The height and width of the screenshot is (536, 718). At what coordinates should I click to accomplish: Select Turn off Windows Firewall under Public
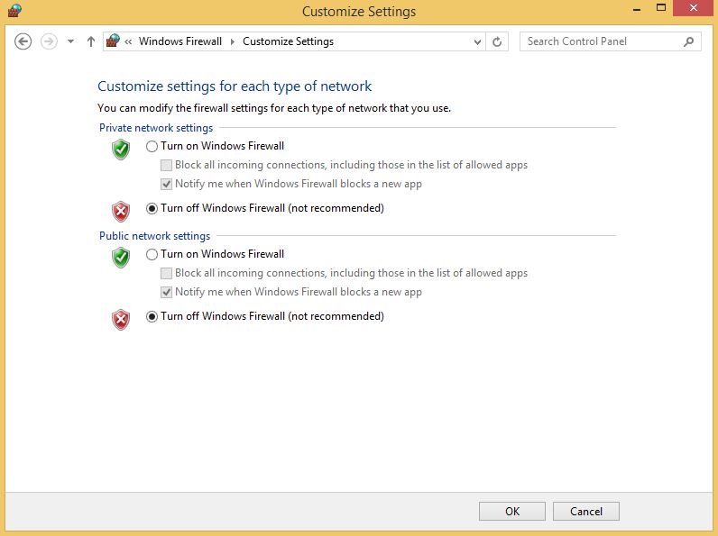click(152, 316)
